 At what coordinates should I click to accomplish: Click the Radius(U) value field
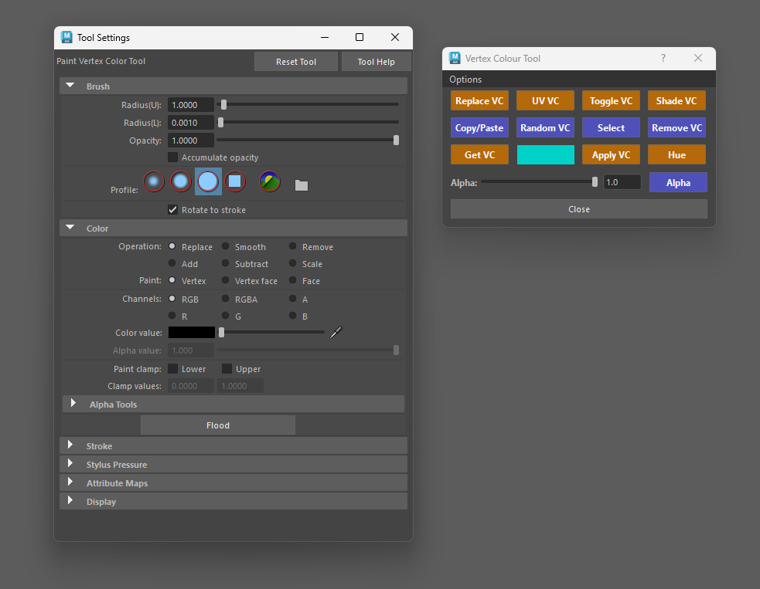191,104
